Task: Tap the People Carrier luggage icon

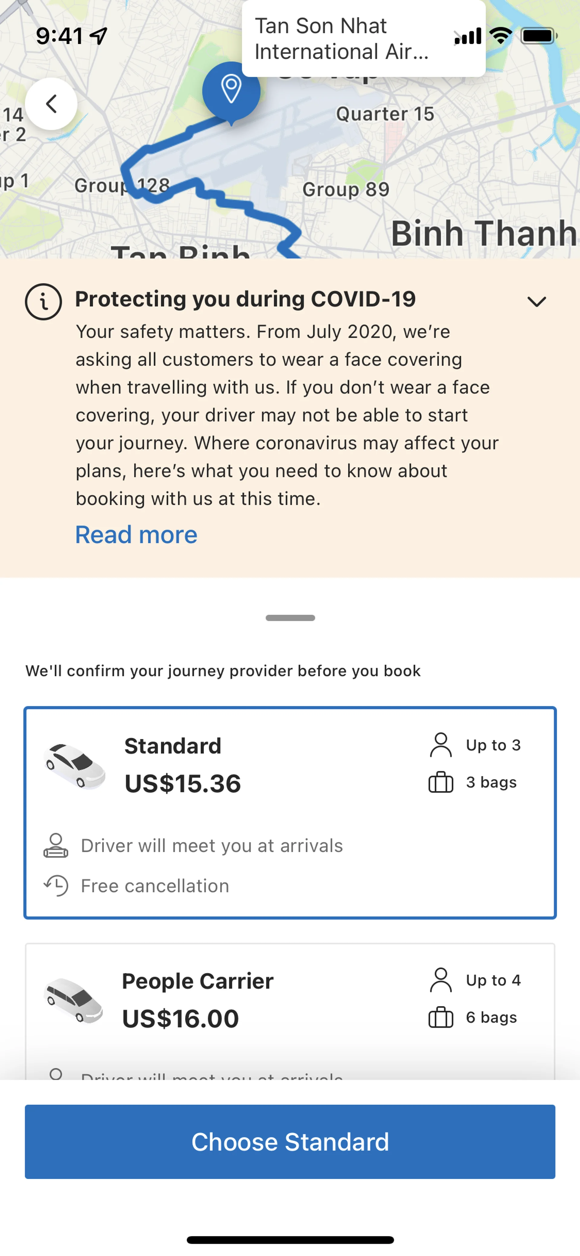Action: tap(441, 1018)
